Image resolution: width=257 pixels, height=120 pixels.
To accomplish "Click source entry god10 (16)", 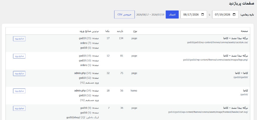I will point(89,60).
